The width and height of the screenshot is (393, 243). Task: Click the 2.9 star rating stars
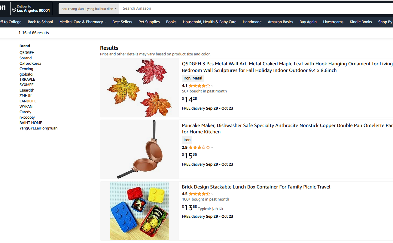point(199,148)
